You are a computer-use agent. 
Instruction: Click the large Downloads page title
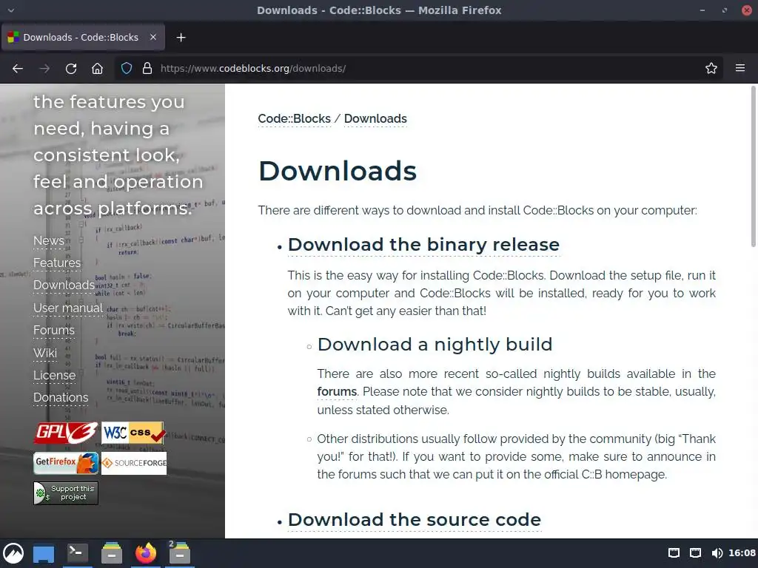338,171
